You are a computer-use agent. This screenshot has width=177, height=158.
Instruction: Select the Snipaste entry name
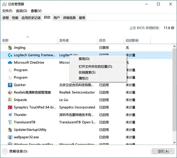[20, 100]
